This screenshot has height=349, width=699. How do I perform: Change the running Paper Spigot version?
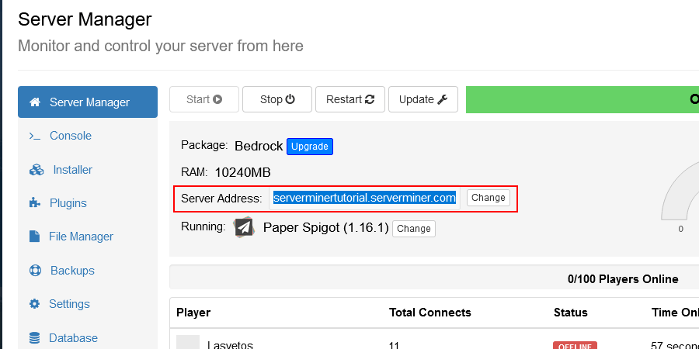point(414,228)
